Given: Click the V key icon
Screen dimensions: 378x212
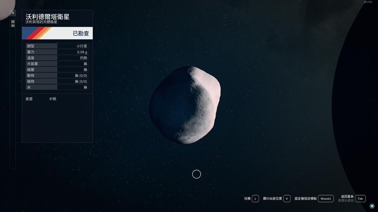Looking at the screenshot, I should pos(287,198).
